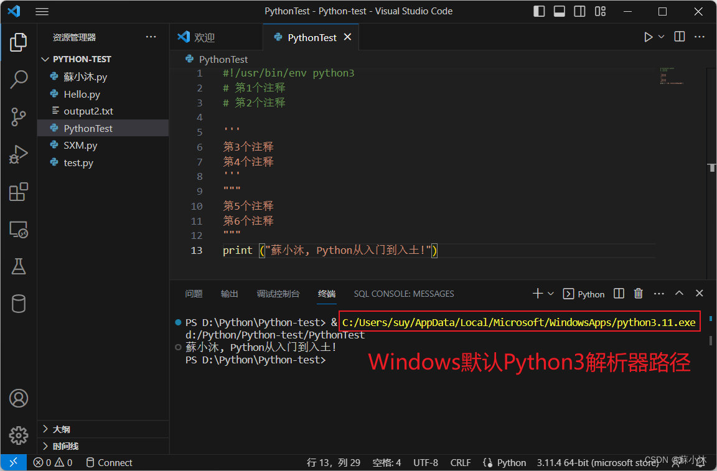This screenshot has height=471, width=717.
Task: Open the Accounts menu icon
Action: click(18, 398)
